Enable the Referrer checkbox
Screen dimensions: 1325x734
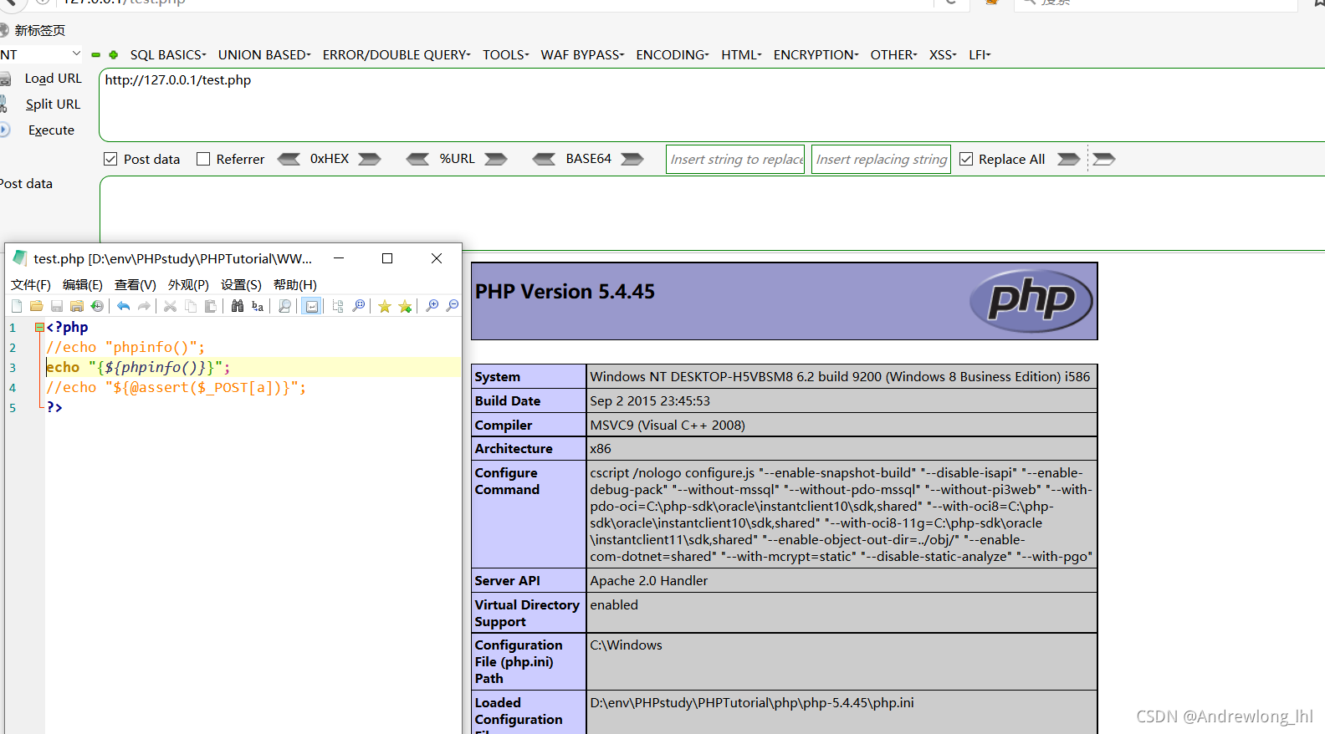point(203,159)
